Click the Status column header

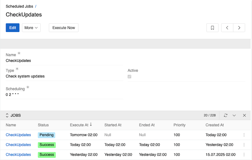click(x=43, y=125)
